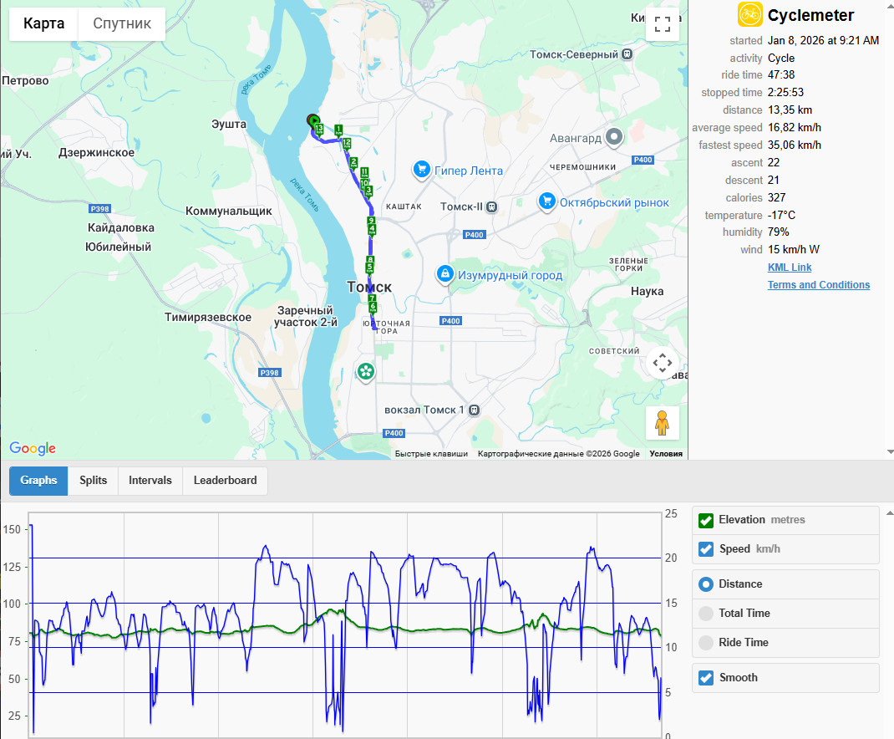Click the Google logo on the map

[33, 448]
